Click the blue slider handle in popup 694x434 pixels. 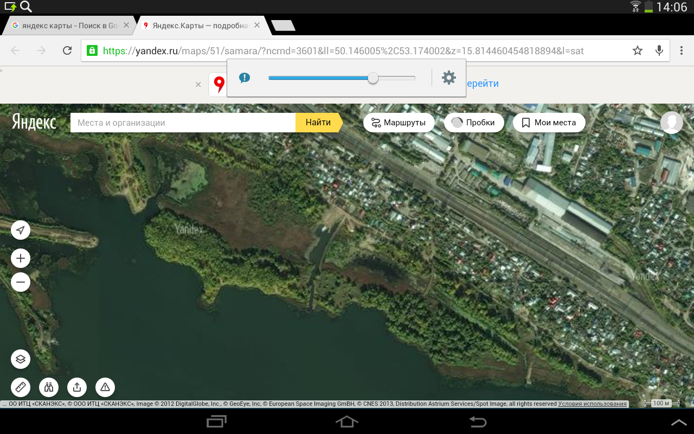[373, 78]
